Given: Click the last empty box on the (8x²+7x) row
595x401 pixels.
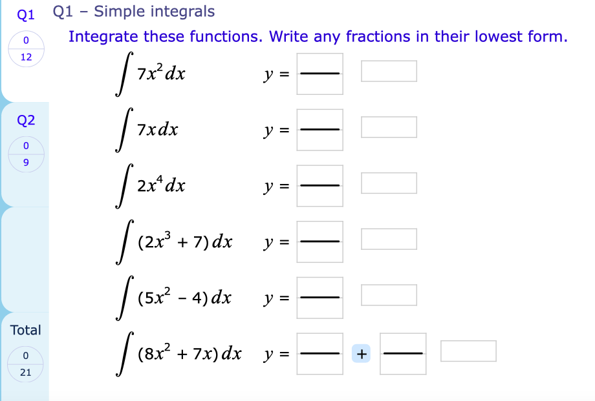Looking at the screenshot, I should [468, 350].
